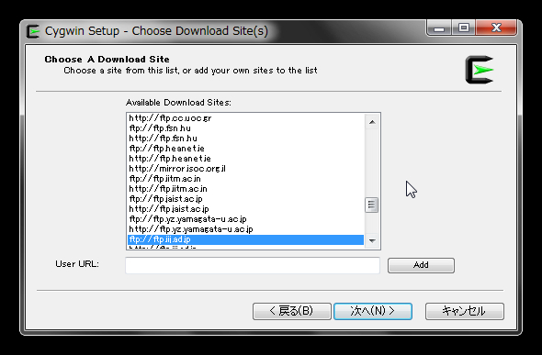542x355 pixels.
Task: Proceed with 次へ(N) button
Action: point(373,311)
